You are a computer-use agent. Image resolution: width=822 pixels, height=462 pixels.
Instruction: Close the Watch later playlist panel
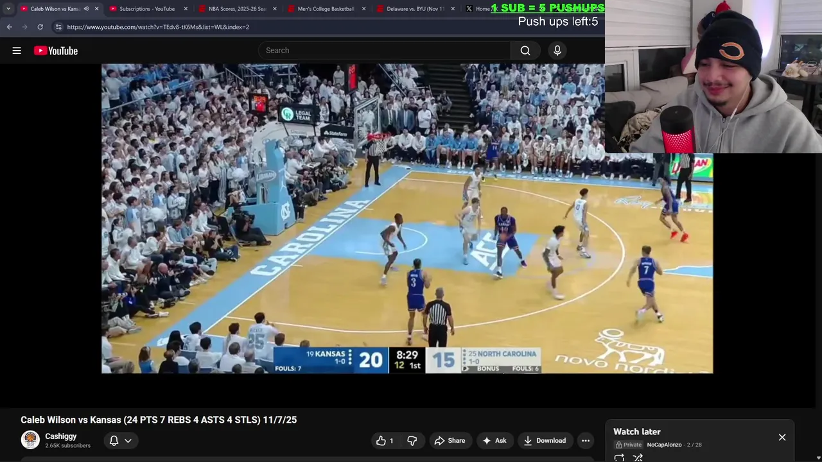[x=782, y=437]
